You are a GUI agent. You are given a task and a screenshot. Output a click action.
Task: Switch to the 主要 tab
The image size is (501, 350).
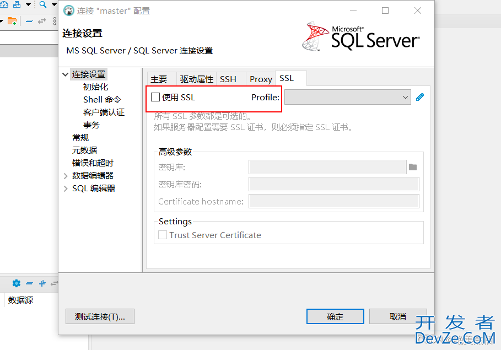click(x=159, y=79)
